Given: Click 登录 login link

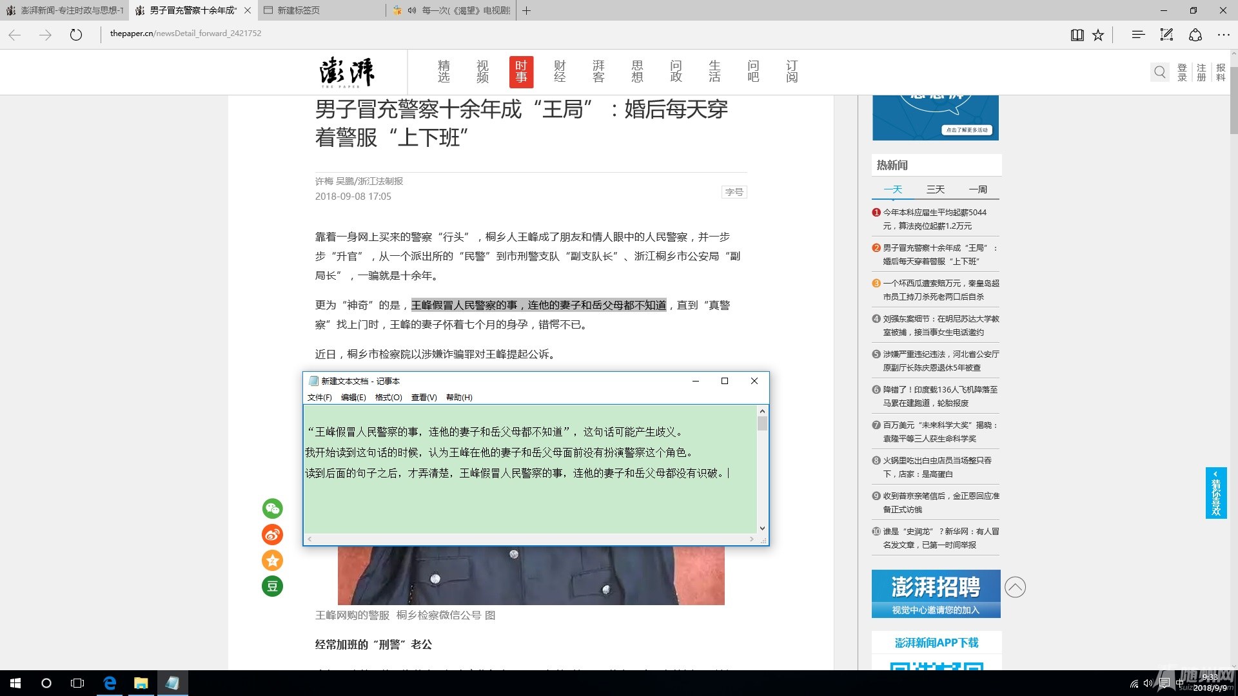Looking at the screenshot, I should pyautogui.click(x=1182, y=72).
